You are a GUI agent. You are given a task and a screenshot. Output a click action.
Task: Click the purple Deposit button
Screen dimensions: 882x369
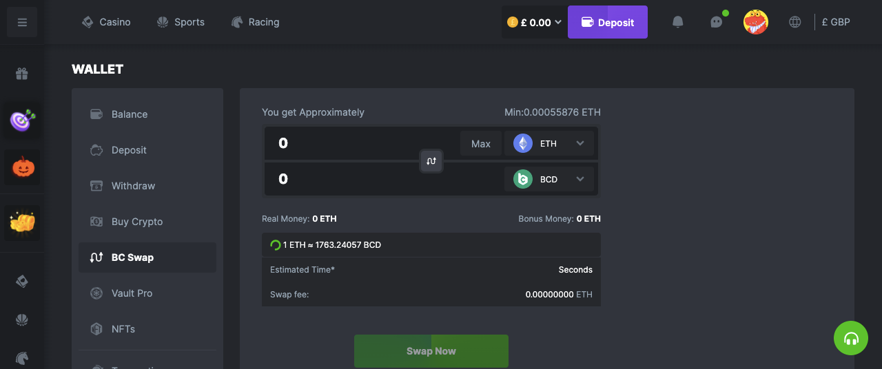pyautogui.click(x=608, y=22)
